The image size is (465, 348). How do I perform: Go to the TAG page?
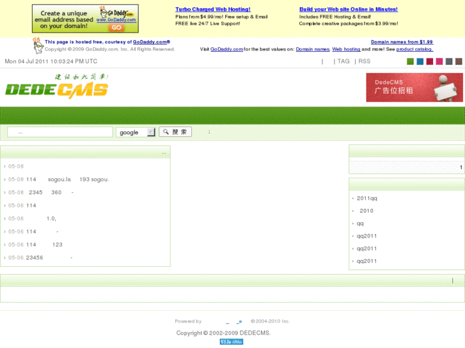343,61
